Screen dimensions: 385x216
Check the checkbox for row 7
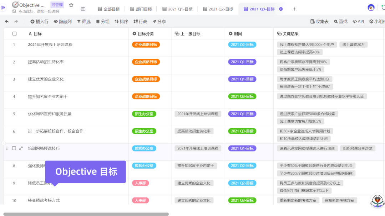coord(14,148)
